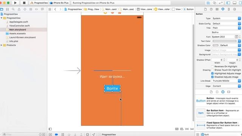The height and width of the screenshot is (136, 242).
Task: Open the Media library
Action: tap(229, 92)
